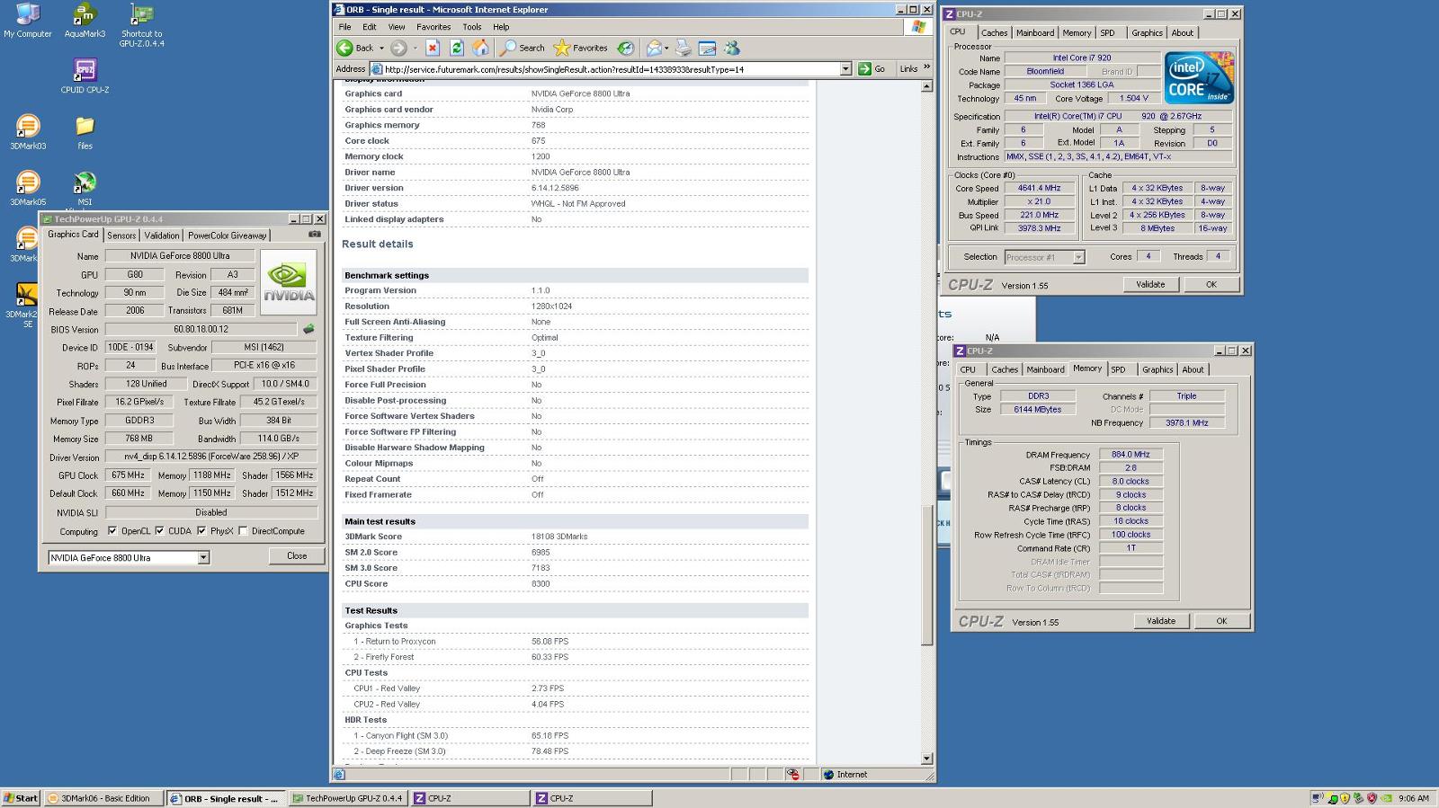
Task: Open the History toolbar icon
Action: tap(626, 48)
